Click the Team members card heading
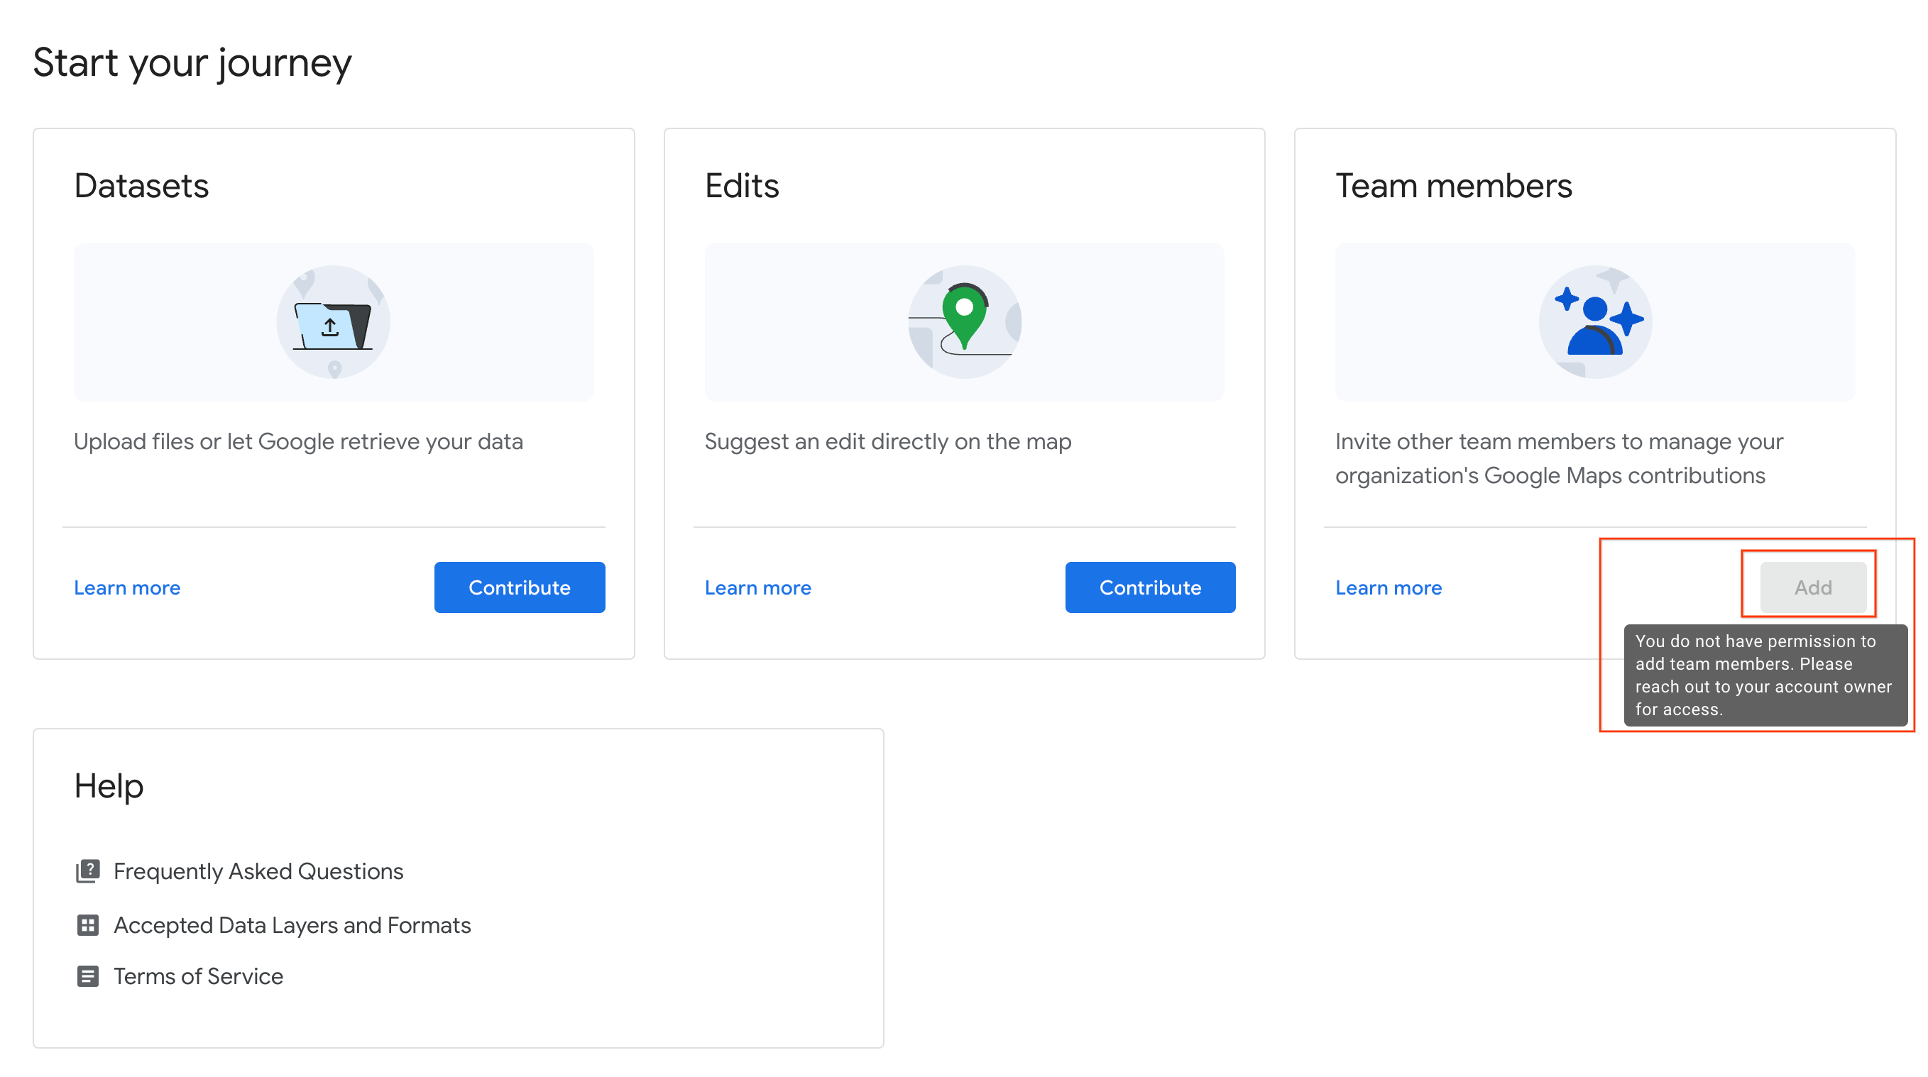 click(x=1454, y=185)
